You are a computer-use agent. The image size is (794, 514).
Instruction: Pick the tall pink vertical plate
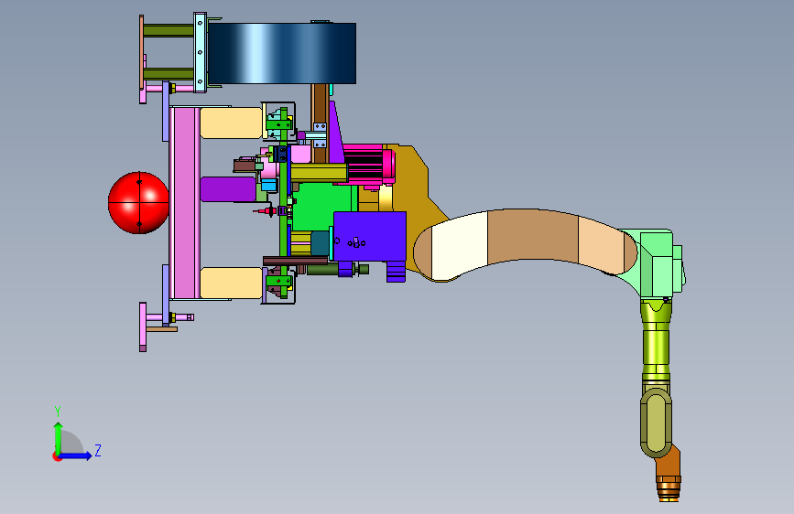[x=184, y=202]
